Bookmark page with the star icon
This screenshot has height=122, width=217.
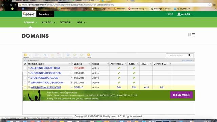(210, 5)
